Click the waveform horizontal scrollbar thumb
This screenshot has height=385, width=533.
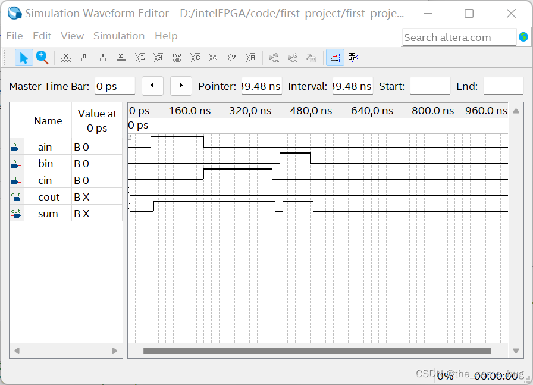point(317,350)
